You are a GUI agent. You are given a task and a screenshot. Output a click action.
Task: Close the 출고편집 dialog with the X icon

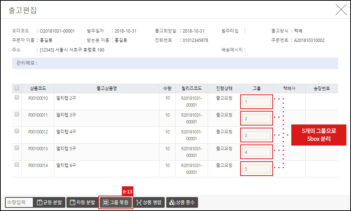click(341, 10)
